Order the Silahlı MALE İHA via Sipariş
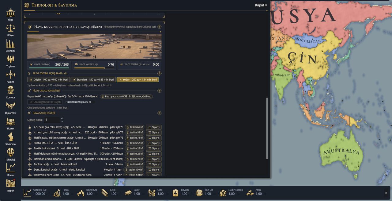 (x=154, y=143)
